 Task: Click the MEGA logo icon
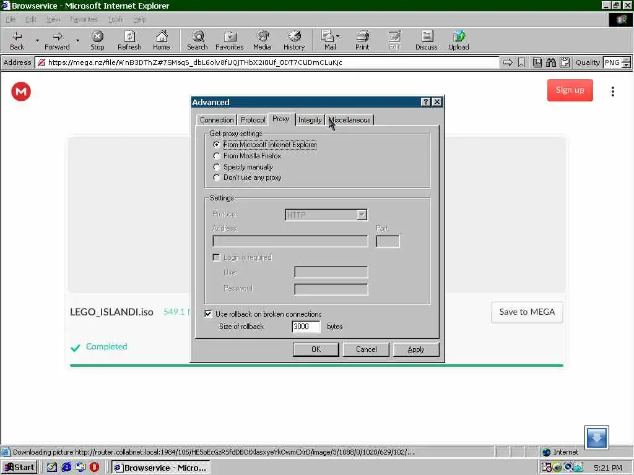[x=21, y=92]
